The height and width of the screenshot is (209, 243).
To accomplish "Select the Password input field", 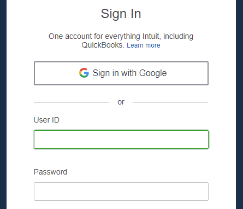I will click(121, 191).
